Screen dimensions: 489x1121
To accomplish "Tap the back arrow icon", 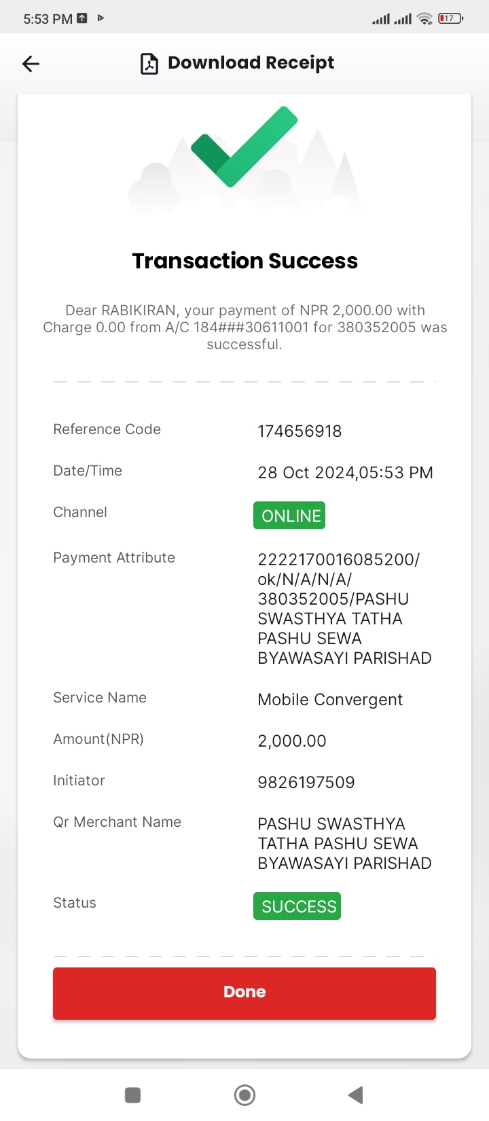I will tap(31, 64).
